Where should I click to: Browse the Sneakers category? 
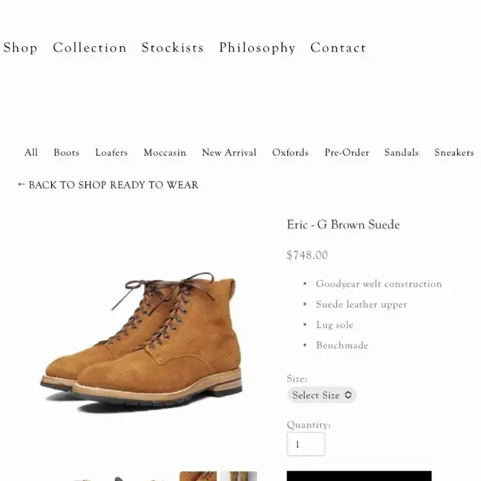pyautogui.click(x=454, y=153)
